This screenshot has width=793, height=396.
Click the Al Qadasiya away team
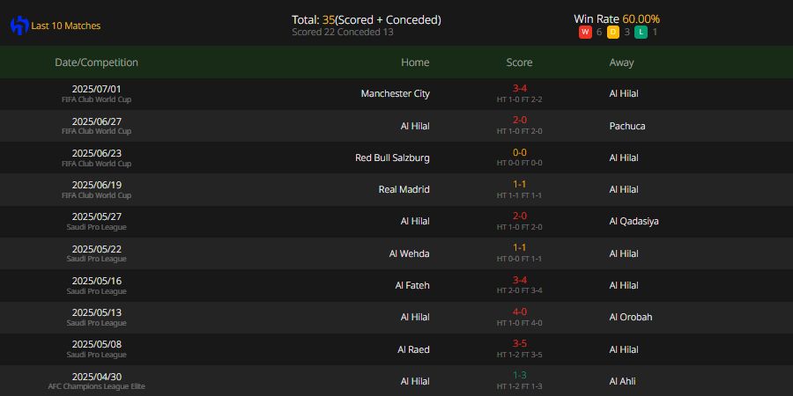coord(634,221)
